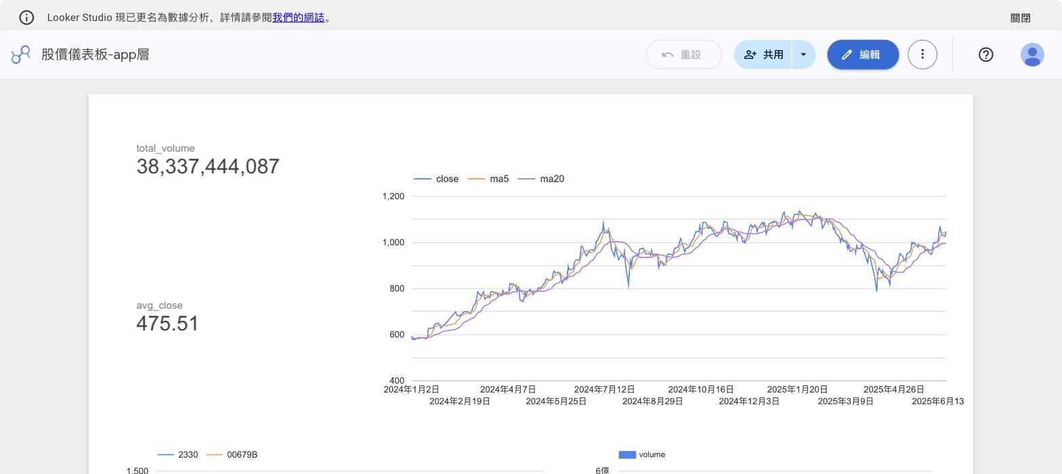Click the 編輯 edit button

pos(863,55)
